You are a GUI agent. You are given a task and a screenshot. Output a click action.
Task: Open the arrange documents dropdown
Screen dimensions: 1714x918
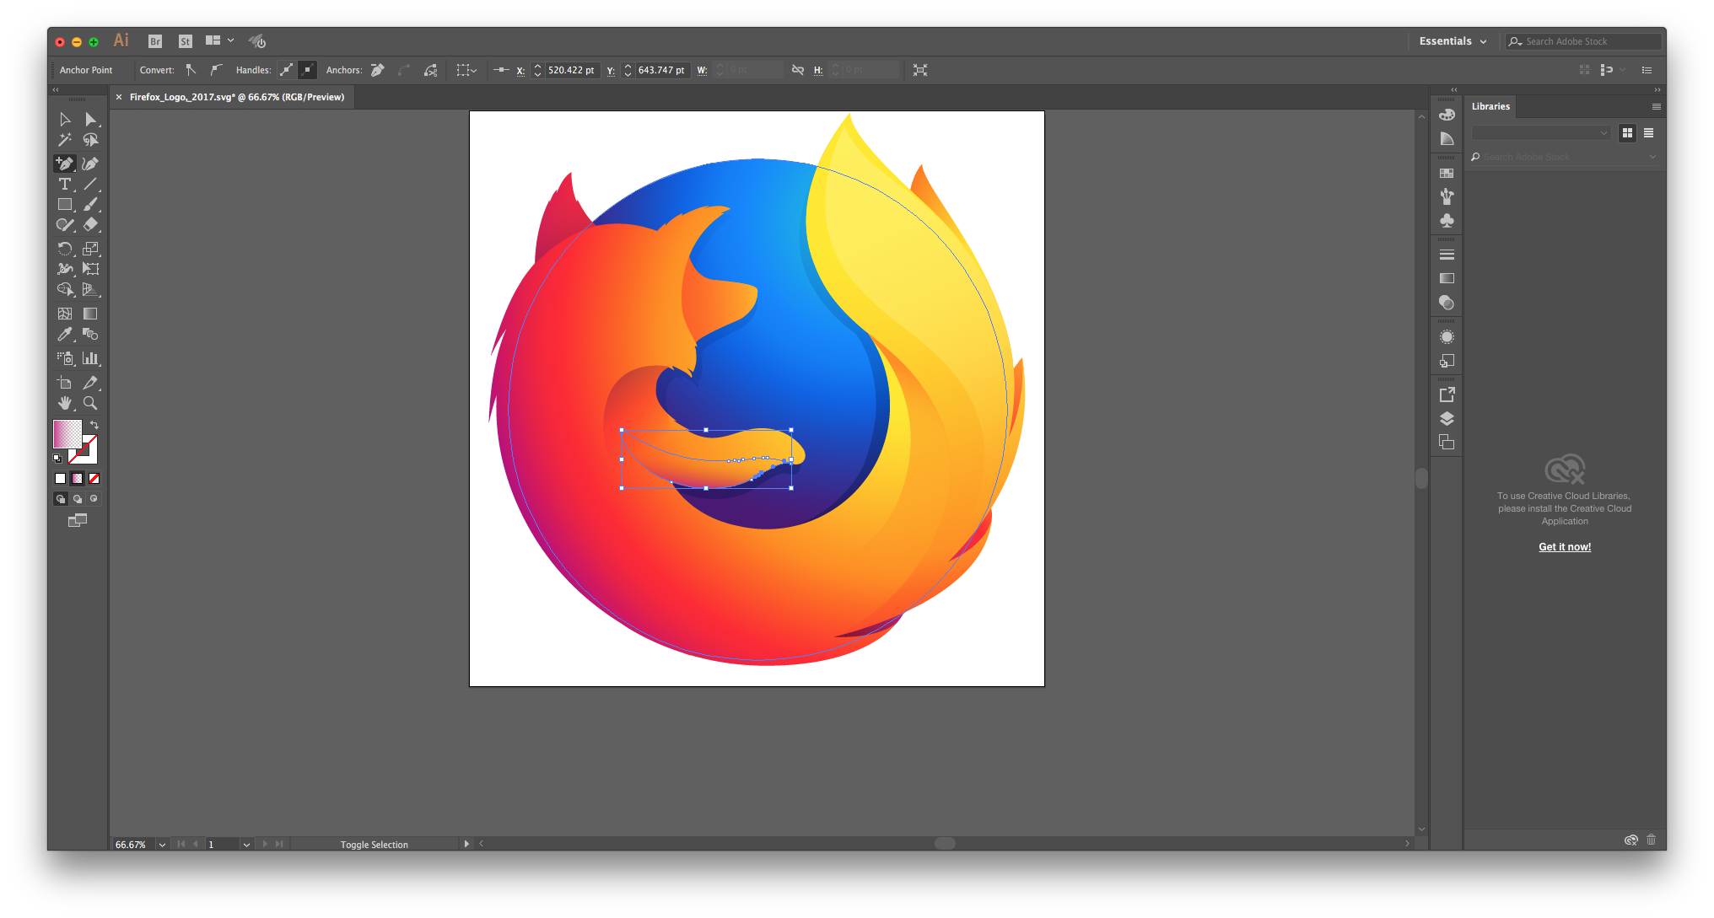click(219, 40)
